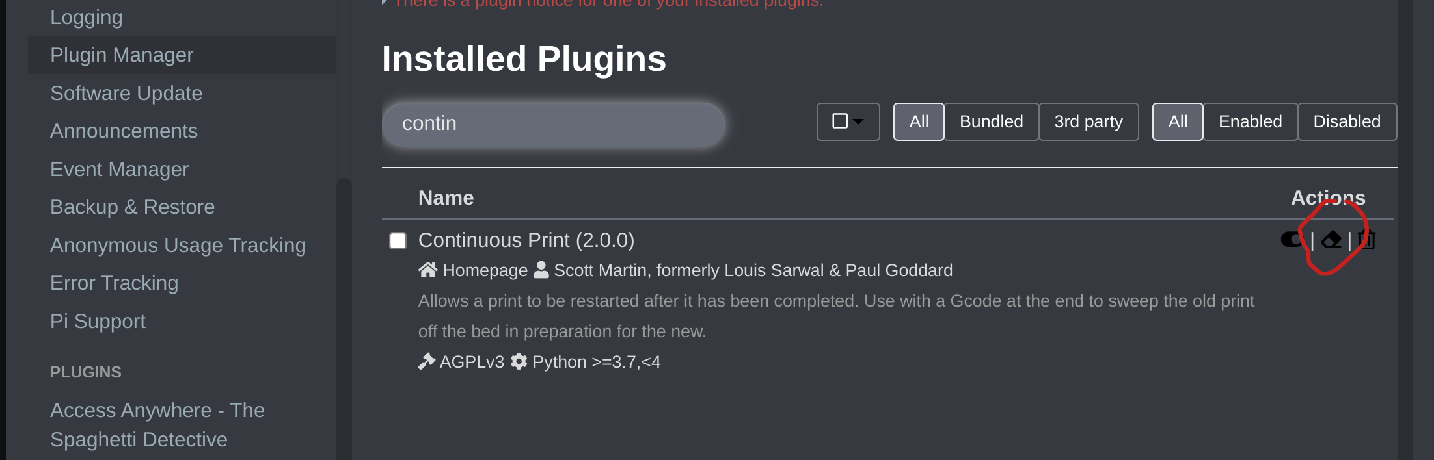Click the author person icon next to Scott Martin
The image size is (1434, 460).
pyautogui.click(x=542, y=270)
